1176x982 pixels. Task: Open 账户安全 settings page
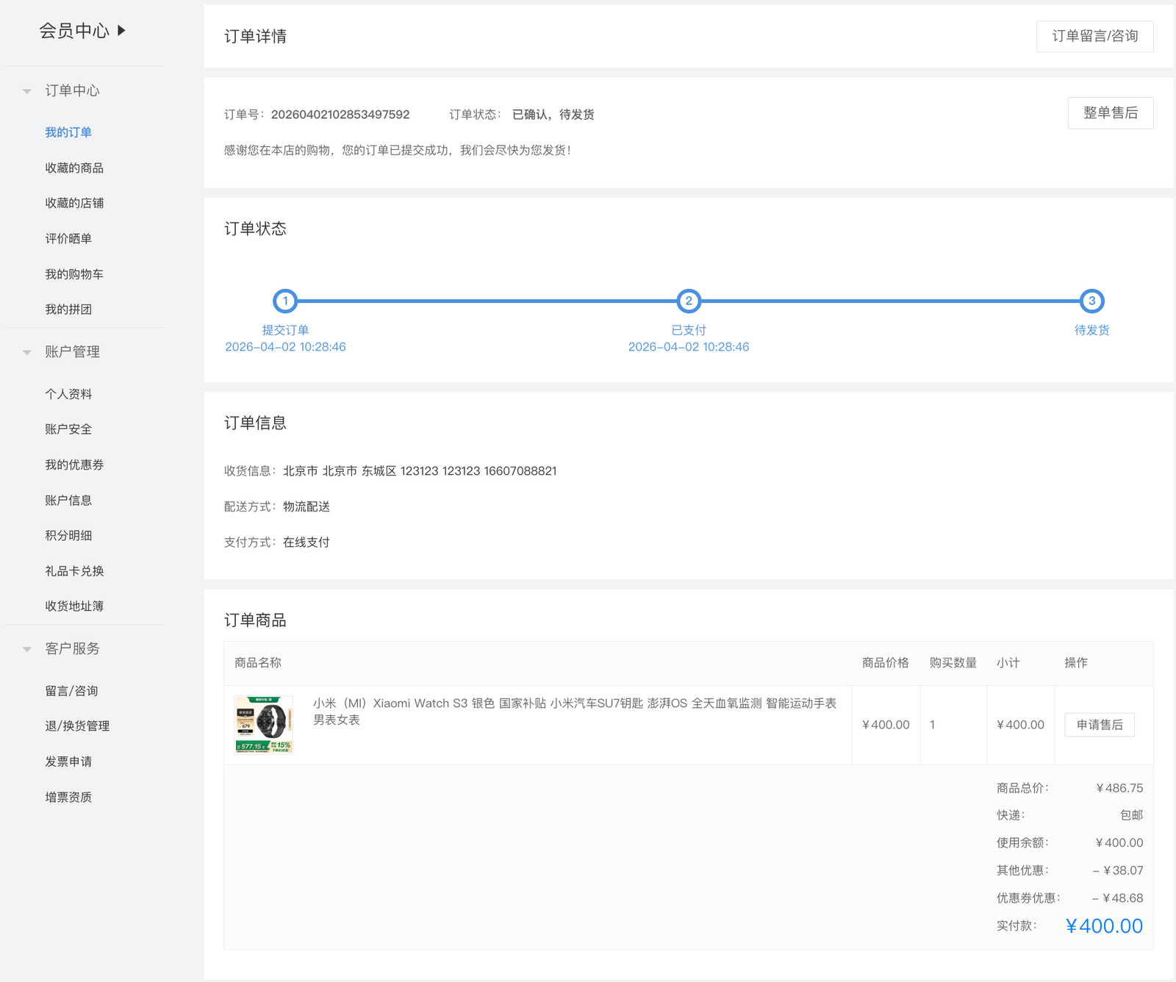click(68, 429)
